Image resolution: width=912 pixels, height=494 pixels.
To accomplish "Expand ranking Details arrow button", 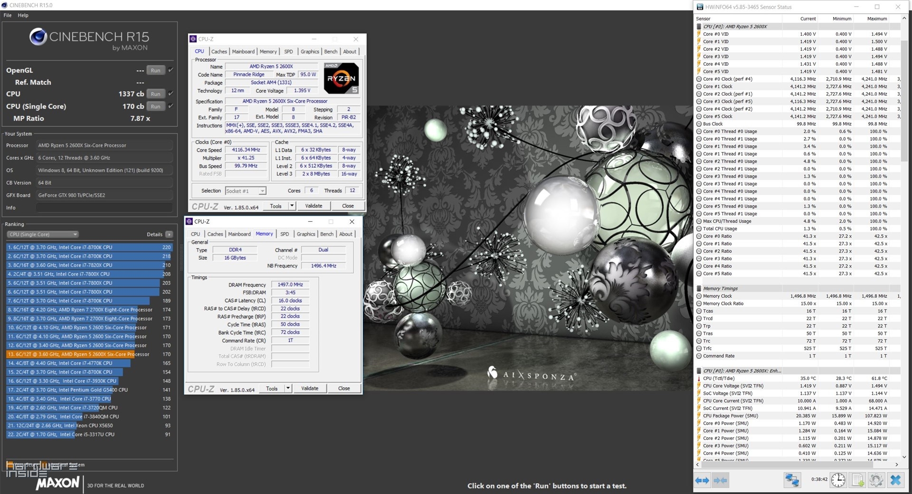I will [x=169, y=234].
